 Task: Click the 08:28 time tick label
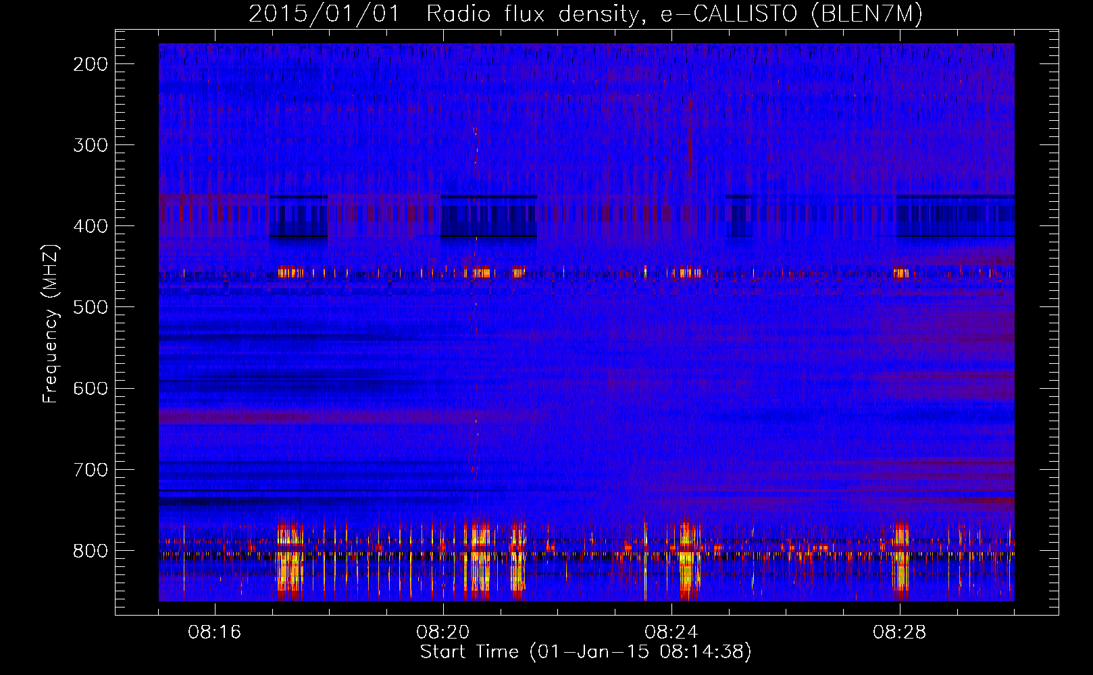(900, 632)
